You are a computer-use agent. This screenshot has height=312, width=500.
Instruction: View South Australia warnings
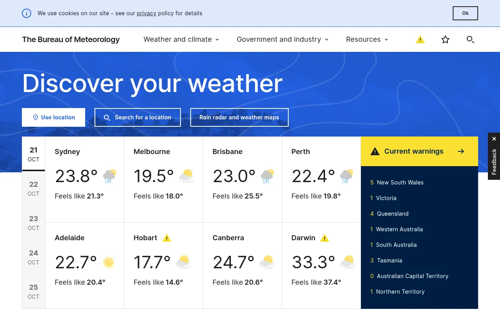(x=393, y=245)
